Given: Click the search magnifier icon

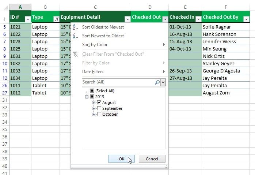Looking at the screenshot, I should point(157,82).
